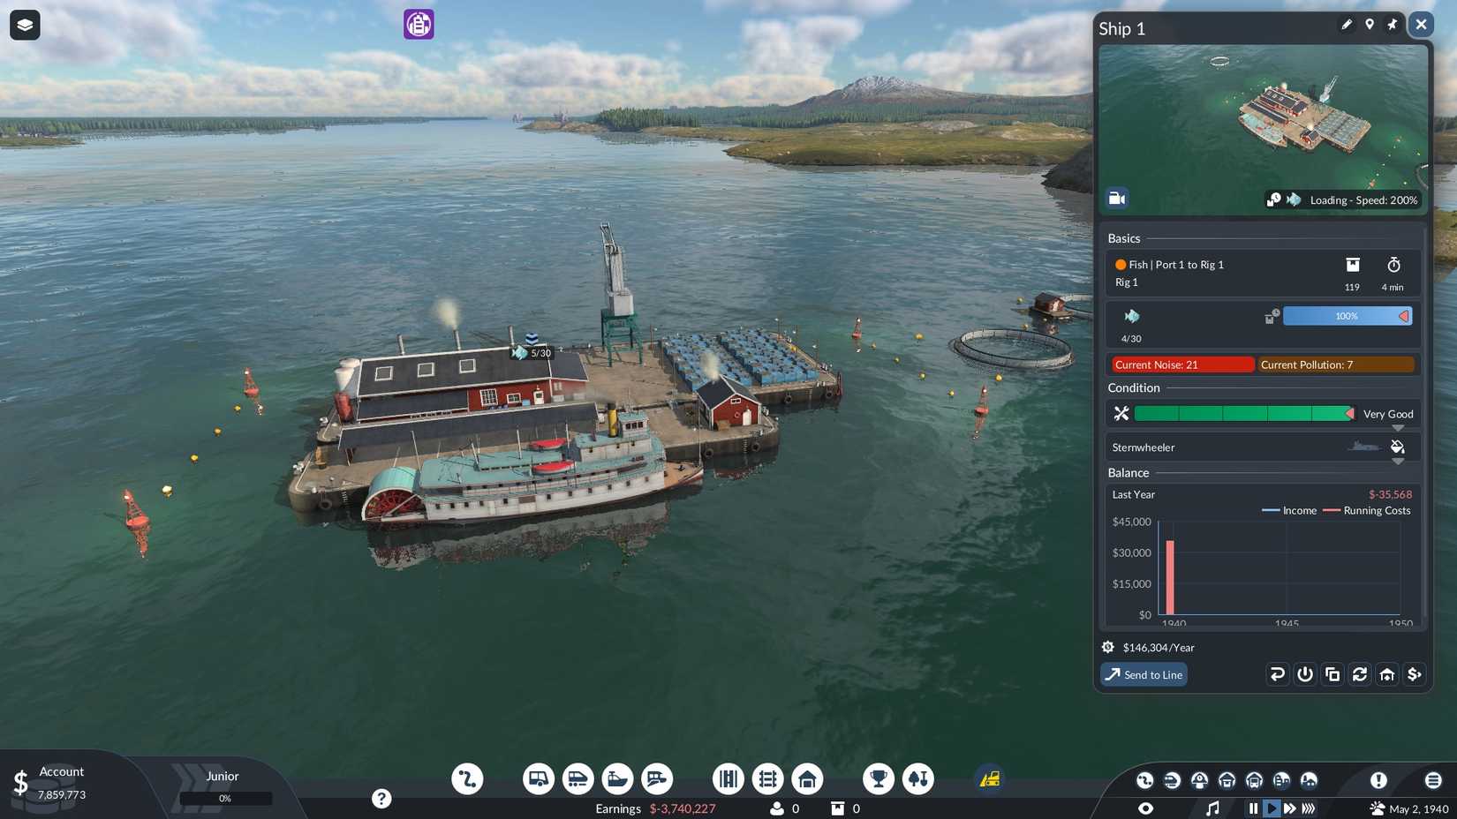Open the line manager from bottom toolbar
This screenshot has width=1457, height=819.
coord(467,778)
